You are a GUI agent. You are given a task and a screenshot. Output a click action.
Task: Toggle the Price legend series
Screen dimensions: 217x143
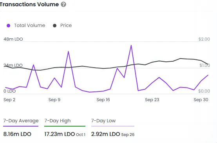coord(62,25)
